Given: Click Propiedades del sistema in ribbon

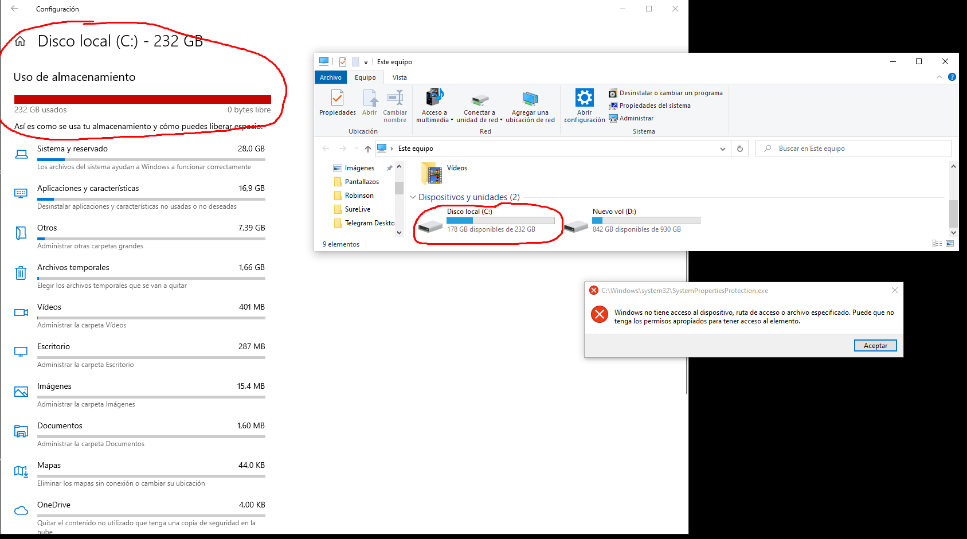Looking at the screenshot, I should point(649,106).
